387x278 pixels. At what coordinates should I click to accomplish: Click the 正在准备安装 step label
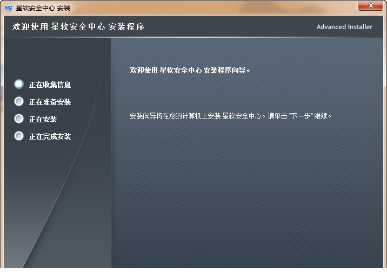pos(50,102)
